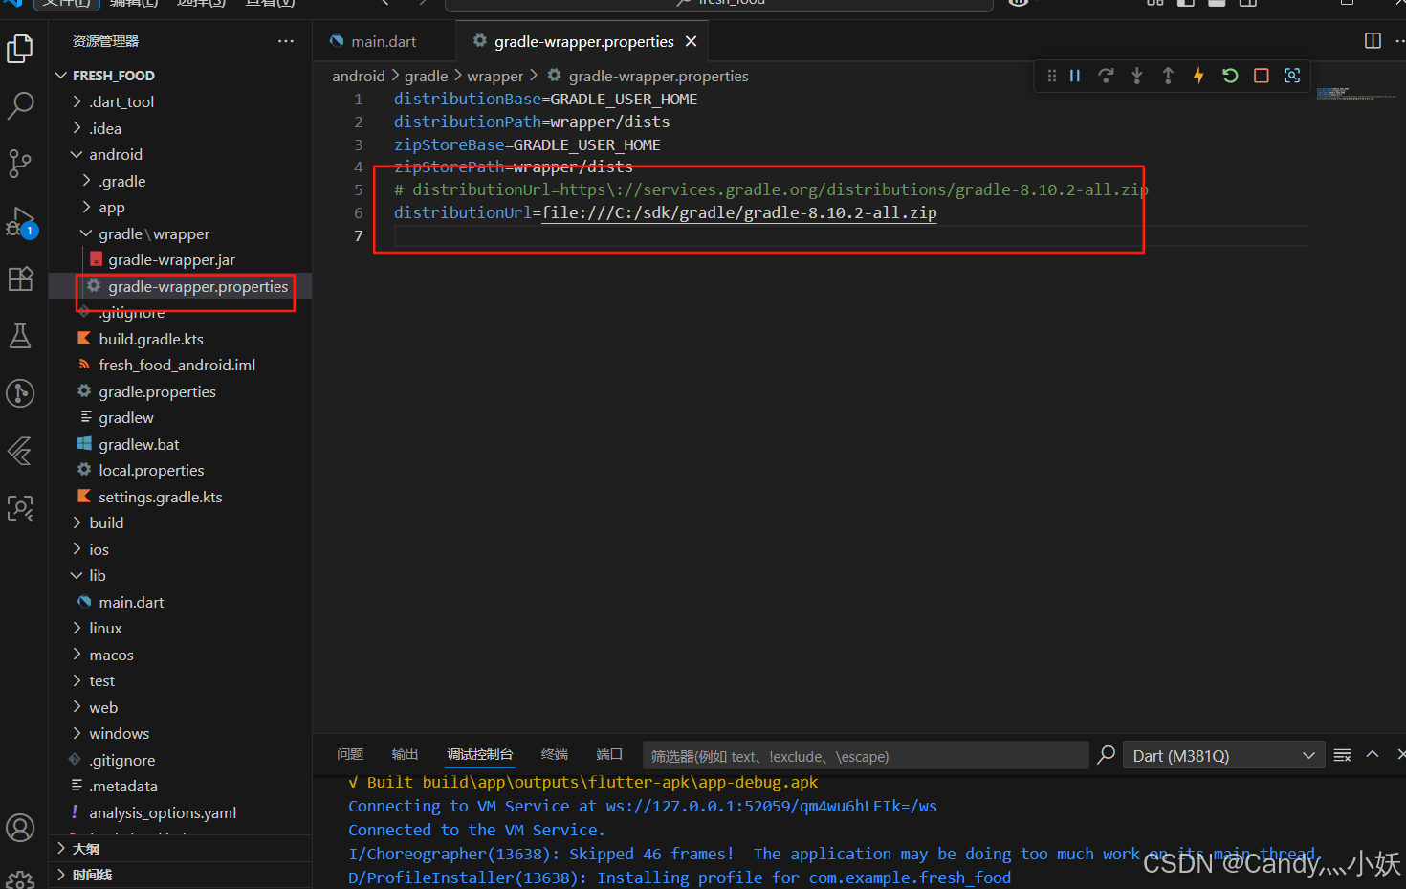Open the Source Control view

pos(20,163)
